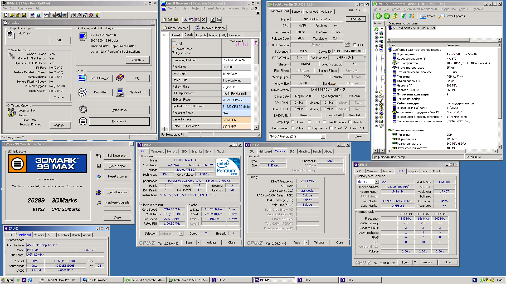506x284 pixels.
Task: Click green Forward arrow in EVEREST
Action: click(x=387, y=16)
